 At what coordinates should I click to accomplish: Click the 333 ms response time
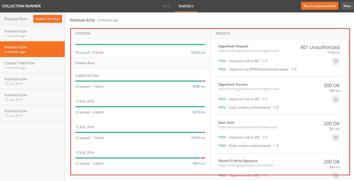click(x=334, y=167)
